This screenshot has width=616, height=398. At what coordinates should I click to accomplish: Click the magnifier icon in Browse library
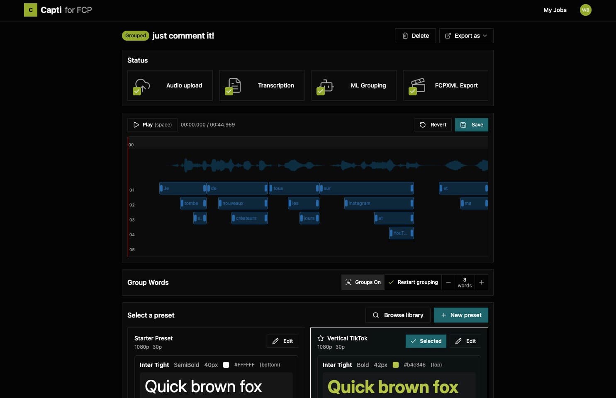click(x=376, y=315)
